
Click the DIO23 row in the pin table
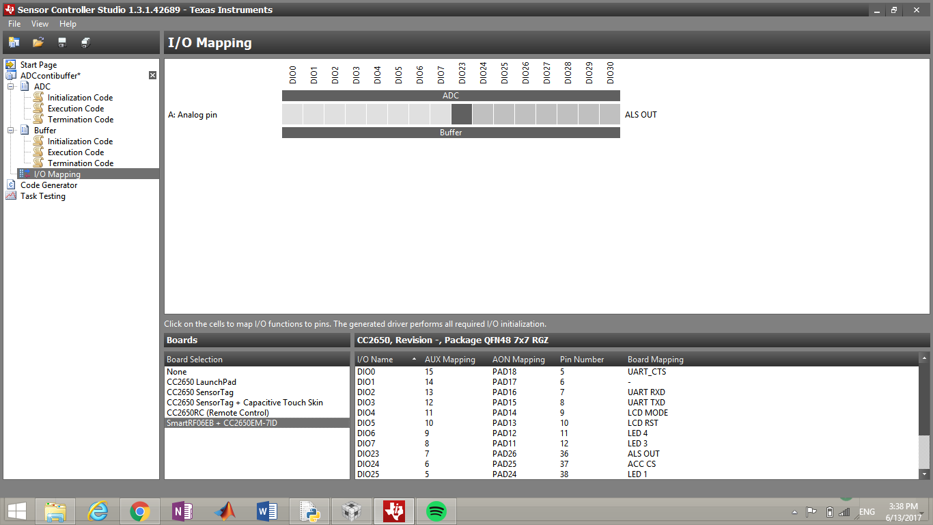tap(637, 454)
